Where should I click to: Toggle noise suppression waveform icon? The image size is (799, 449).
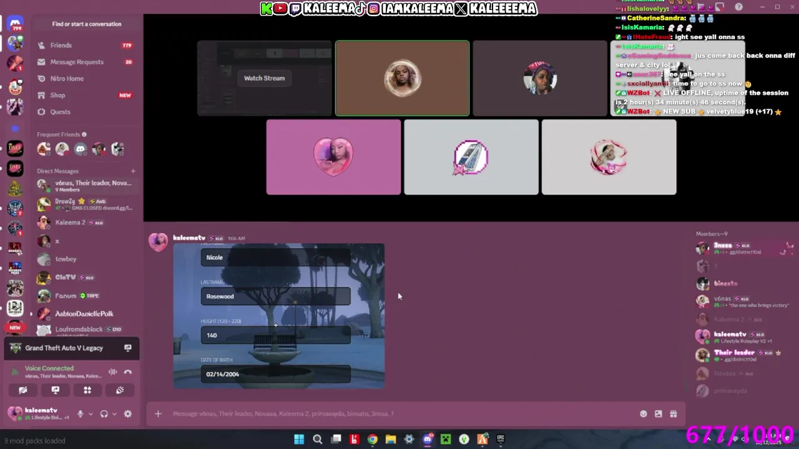pos(113,372)
